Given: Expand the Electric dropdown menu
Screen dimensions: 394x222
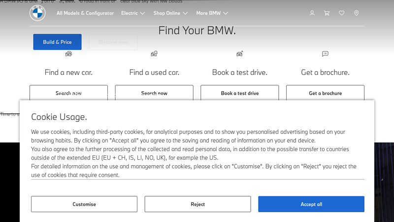Looking at the screenshot, I should click(x=133, y=13).
